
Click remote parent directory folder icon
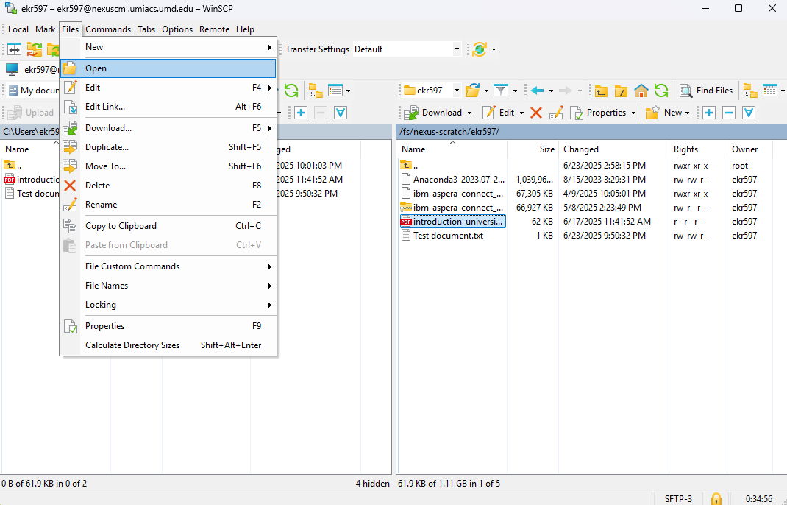(601, 91)
